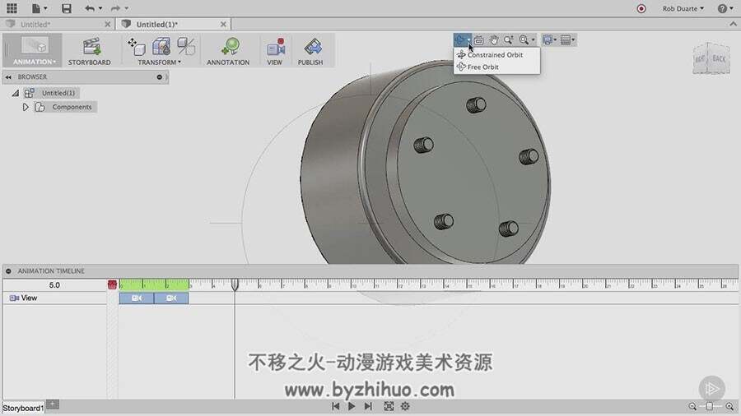Select the Components folder
This screenshot has width=741, height=416.
(x=72, y=107)
